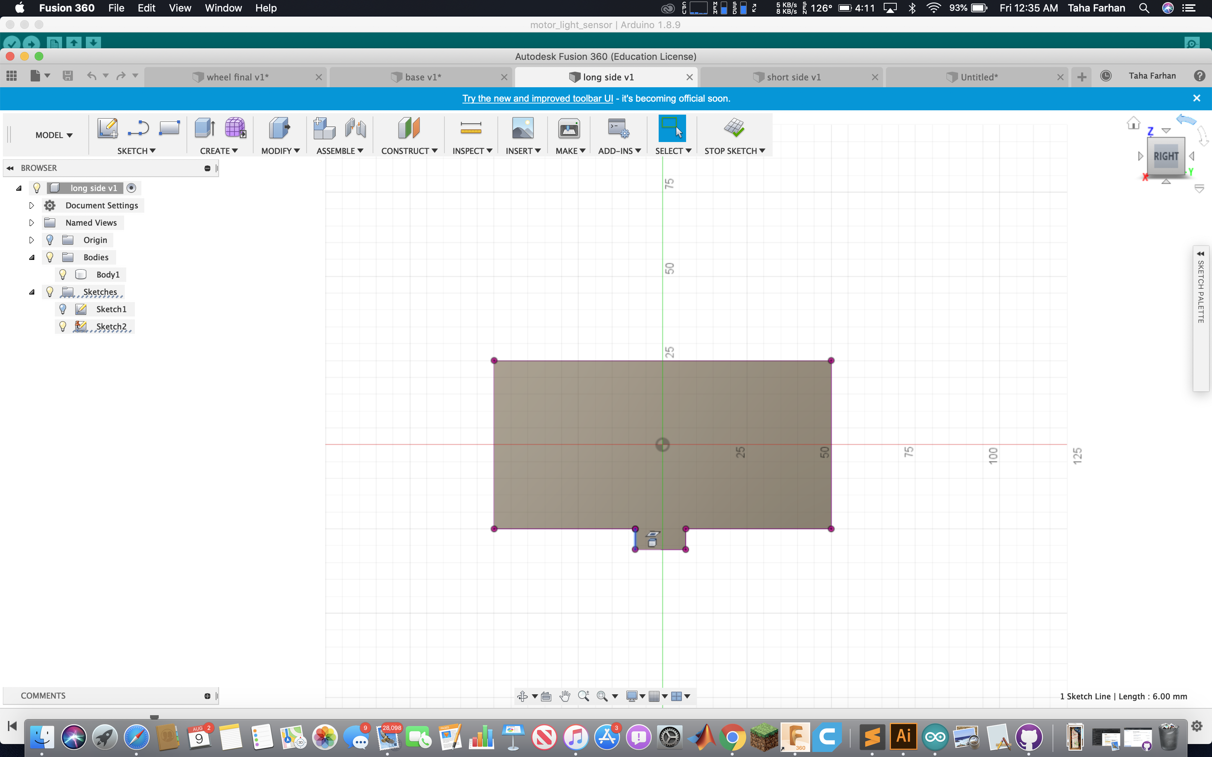1212x757 pixels.
Task: Dismiss the blue toolbar banner
Action: point(1196,98)
